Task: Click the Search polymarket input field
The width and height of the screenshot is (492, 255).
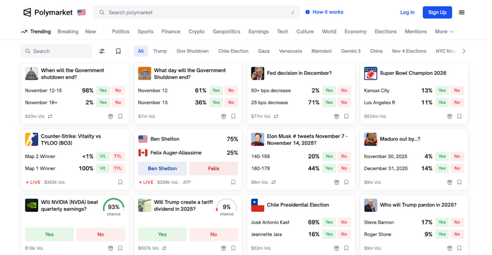Action: click(x=197, y=12)
